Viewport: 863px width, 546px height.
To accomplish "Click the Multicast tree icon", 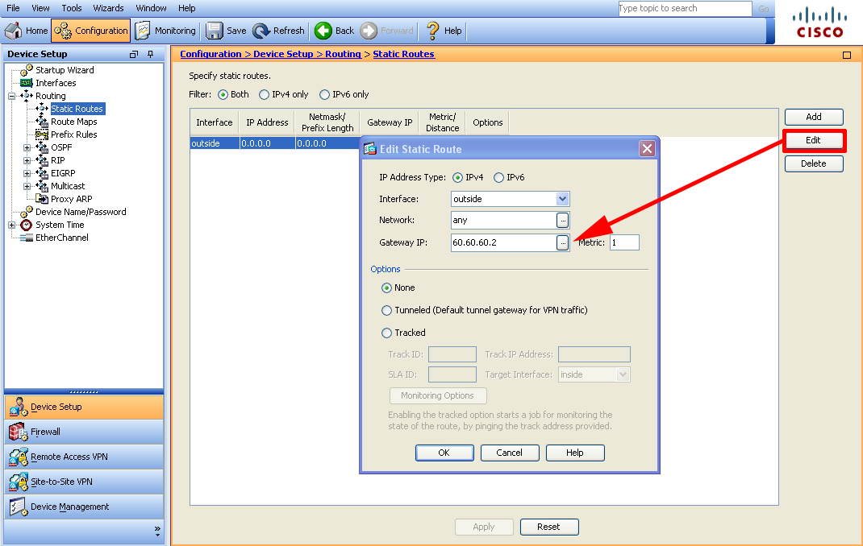I will 42,186.
